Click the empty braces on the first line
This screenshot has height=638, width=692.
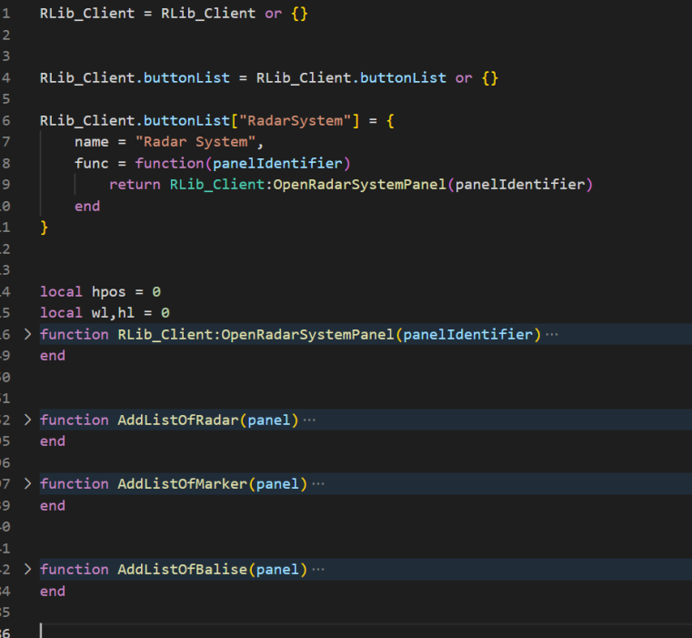tap(299, 14)
